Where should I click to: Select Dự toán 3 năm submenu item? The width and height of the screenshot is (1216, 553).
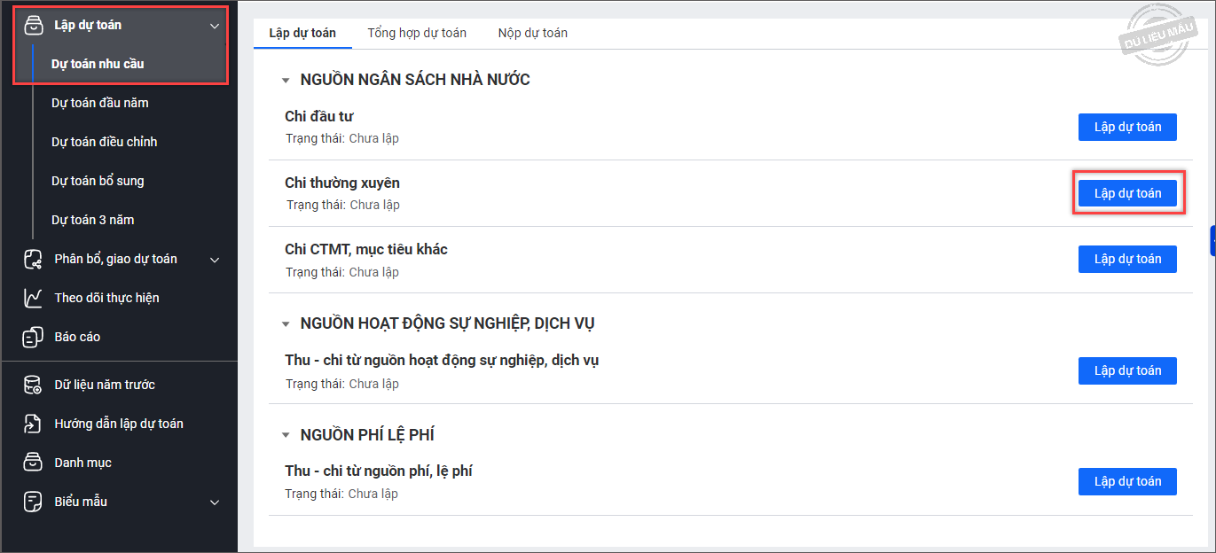pyautogui.click(x=93, y=220)
